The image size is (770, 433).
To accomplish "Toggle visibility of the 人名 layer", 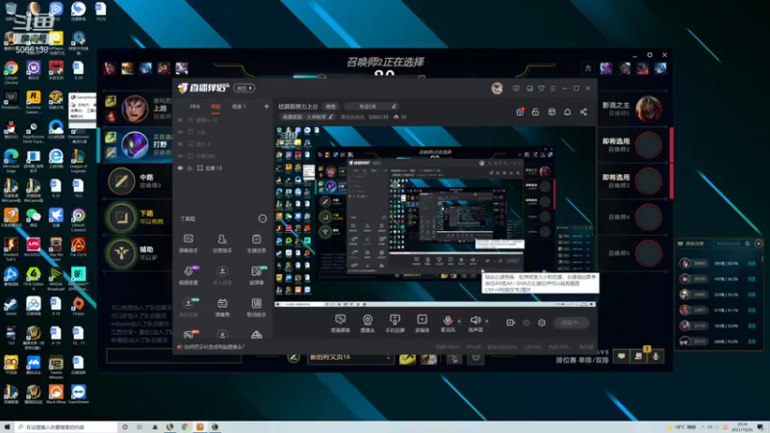I will 180,132.
